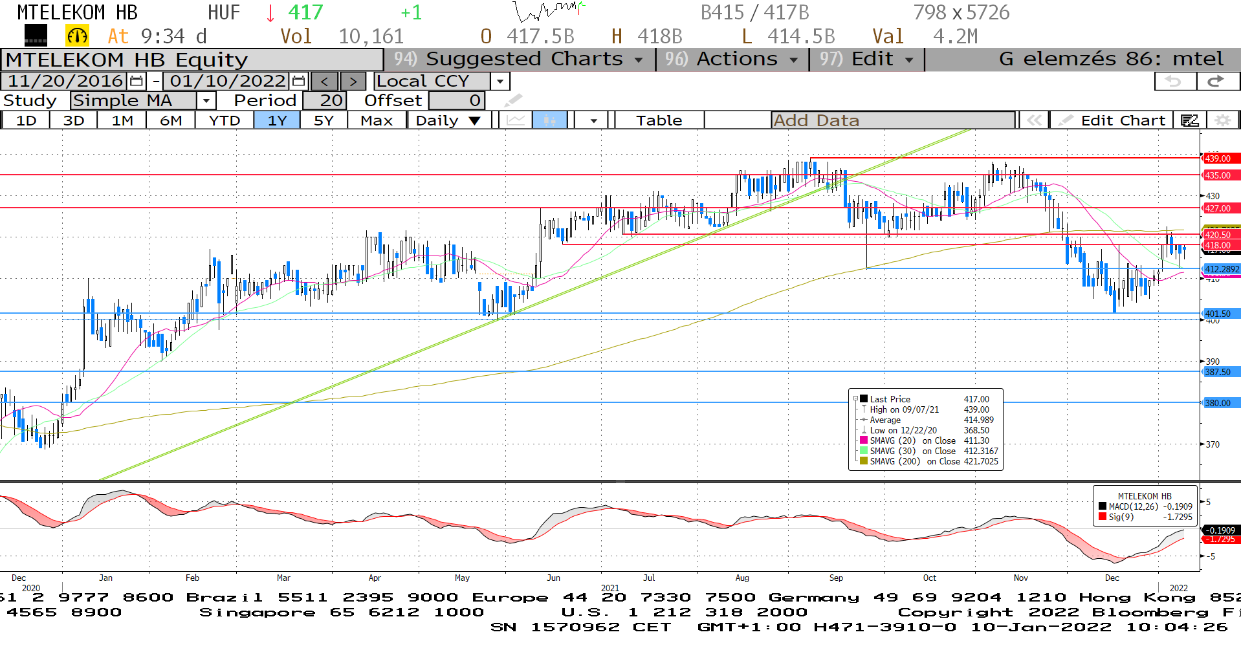The width and height of the screenshot is (1241, 663).
Task: Step the date range forward with >
Action: (x=353, y=82)
